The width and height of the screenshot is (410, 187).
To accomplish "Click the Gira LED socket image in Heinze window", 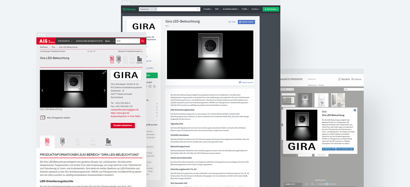I will click(210, 55).
